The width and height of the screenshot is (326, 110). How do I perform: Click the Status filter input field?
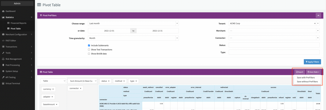274,45
